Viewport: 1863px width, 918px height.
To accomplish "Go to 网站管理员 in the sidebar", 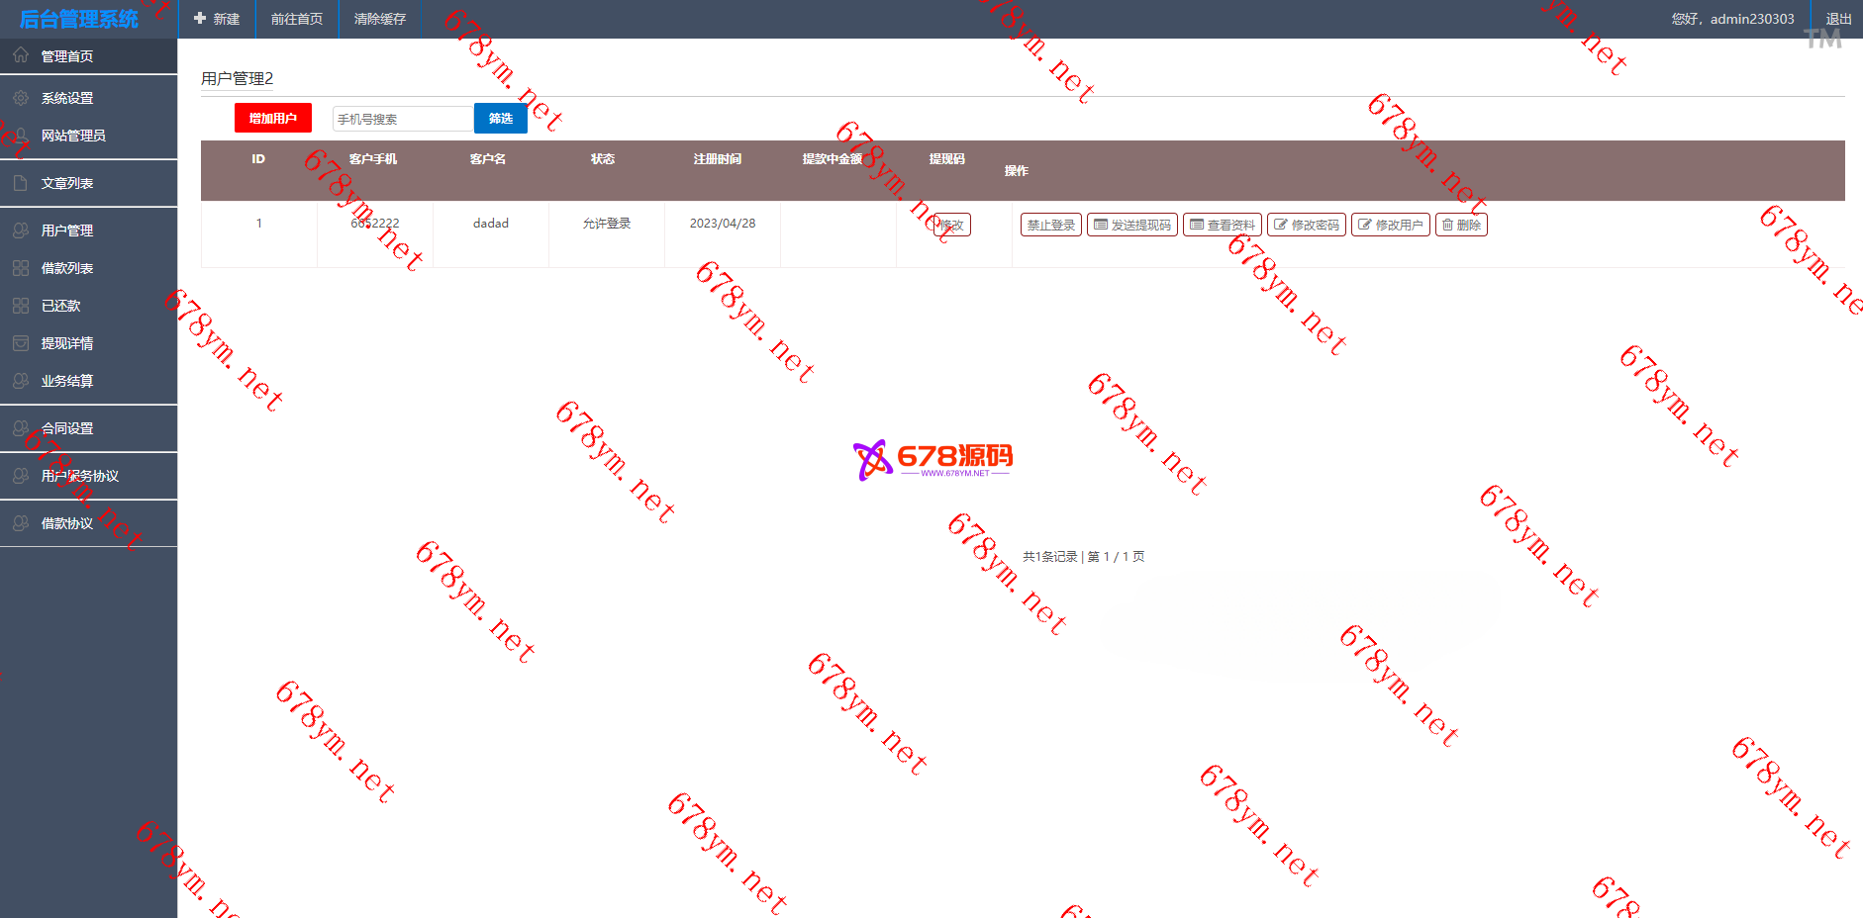I will pos(73,136).
